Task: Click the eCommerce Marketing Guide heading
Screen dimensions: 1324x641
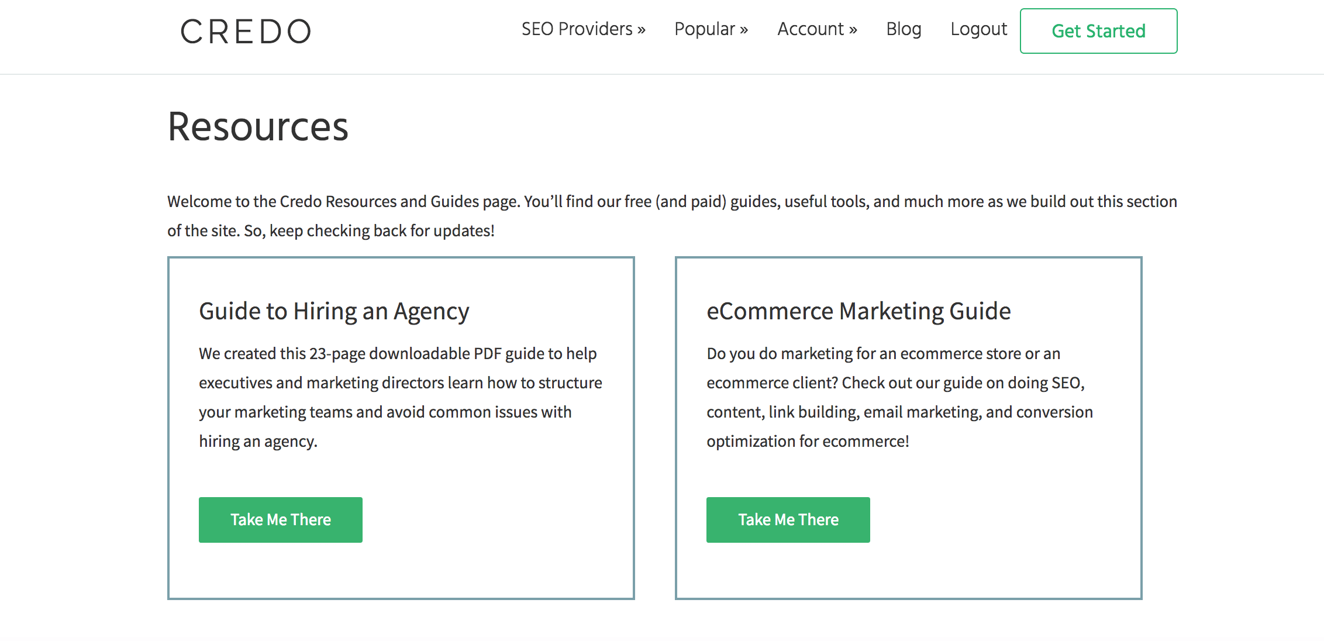Action: coord(858,311)
